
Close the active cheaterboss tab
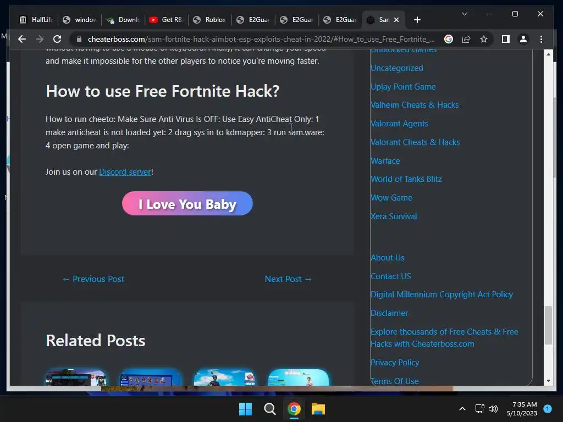click(x=396, y=20)
